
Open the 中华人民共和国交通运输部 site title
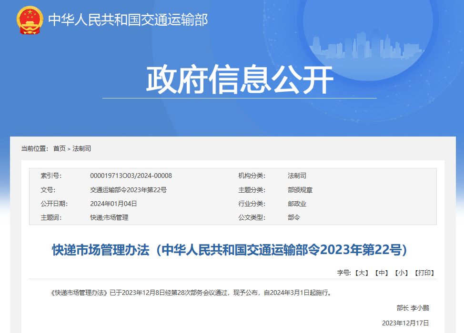(x=128, y=20)
